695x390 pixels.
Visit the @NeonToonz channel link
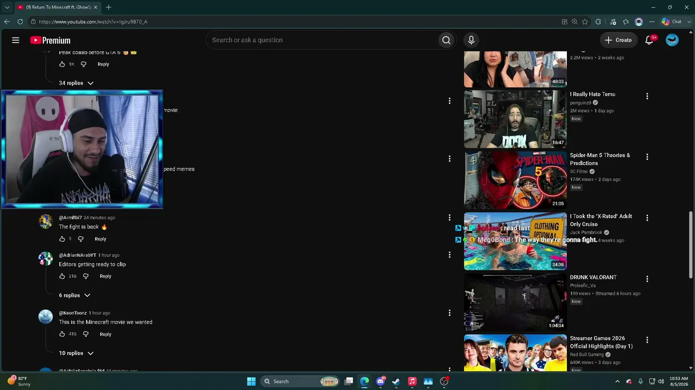pos(73,313)
